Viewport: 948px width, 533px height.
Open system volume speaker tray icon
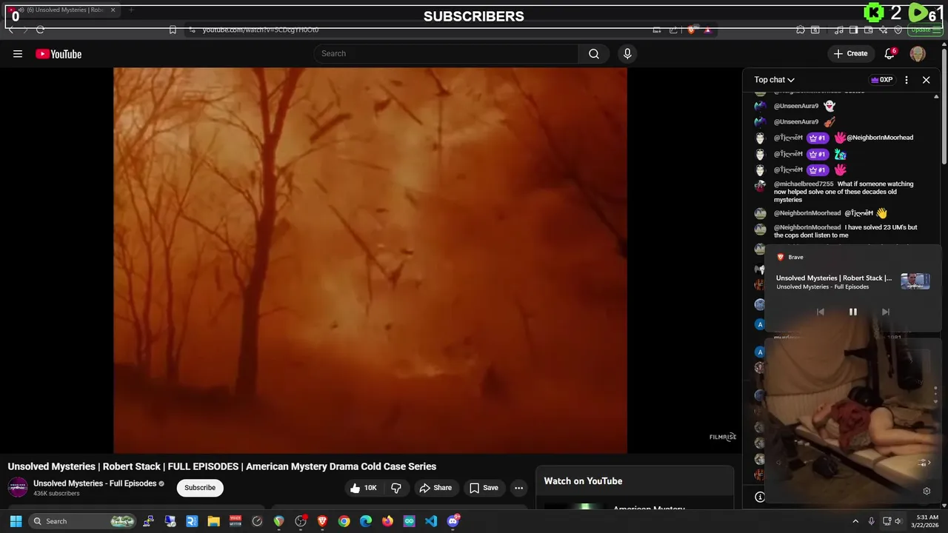click(898, 521)
